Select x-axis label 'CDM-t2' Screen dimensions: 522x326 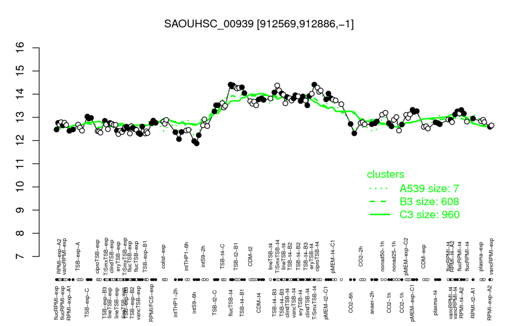pos(250,257)
